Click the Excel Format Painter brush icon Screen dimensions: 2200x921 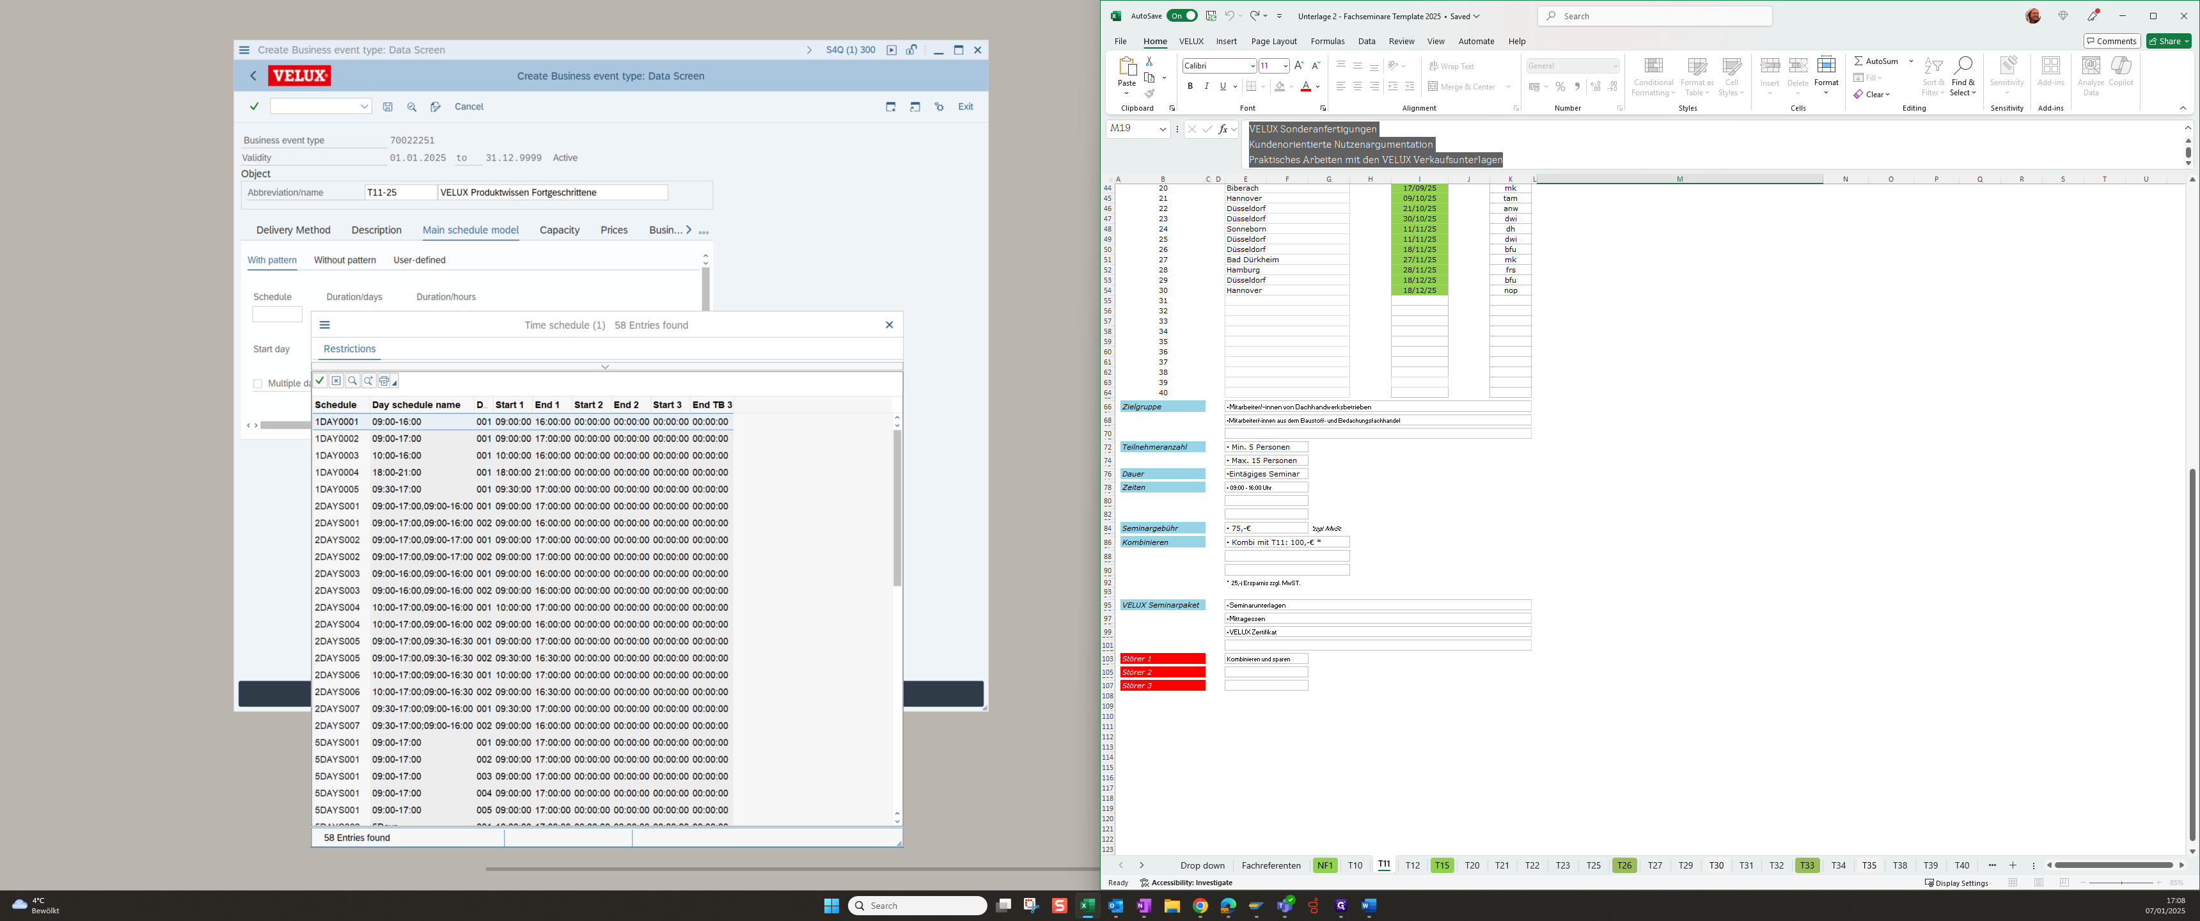point(1149,94)
